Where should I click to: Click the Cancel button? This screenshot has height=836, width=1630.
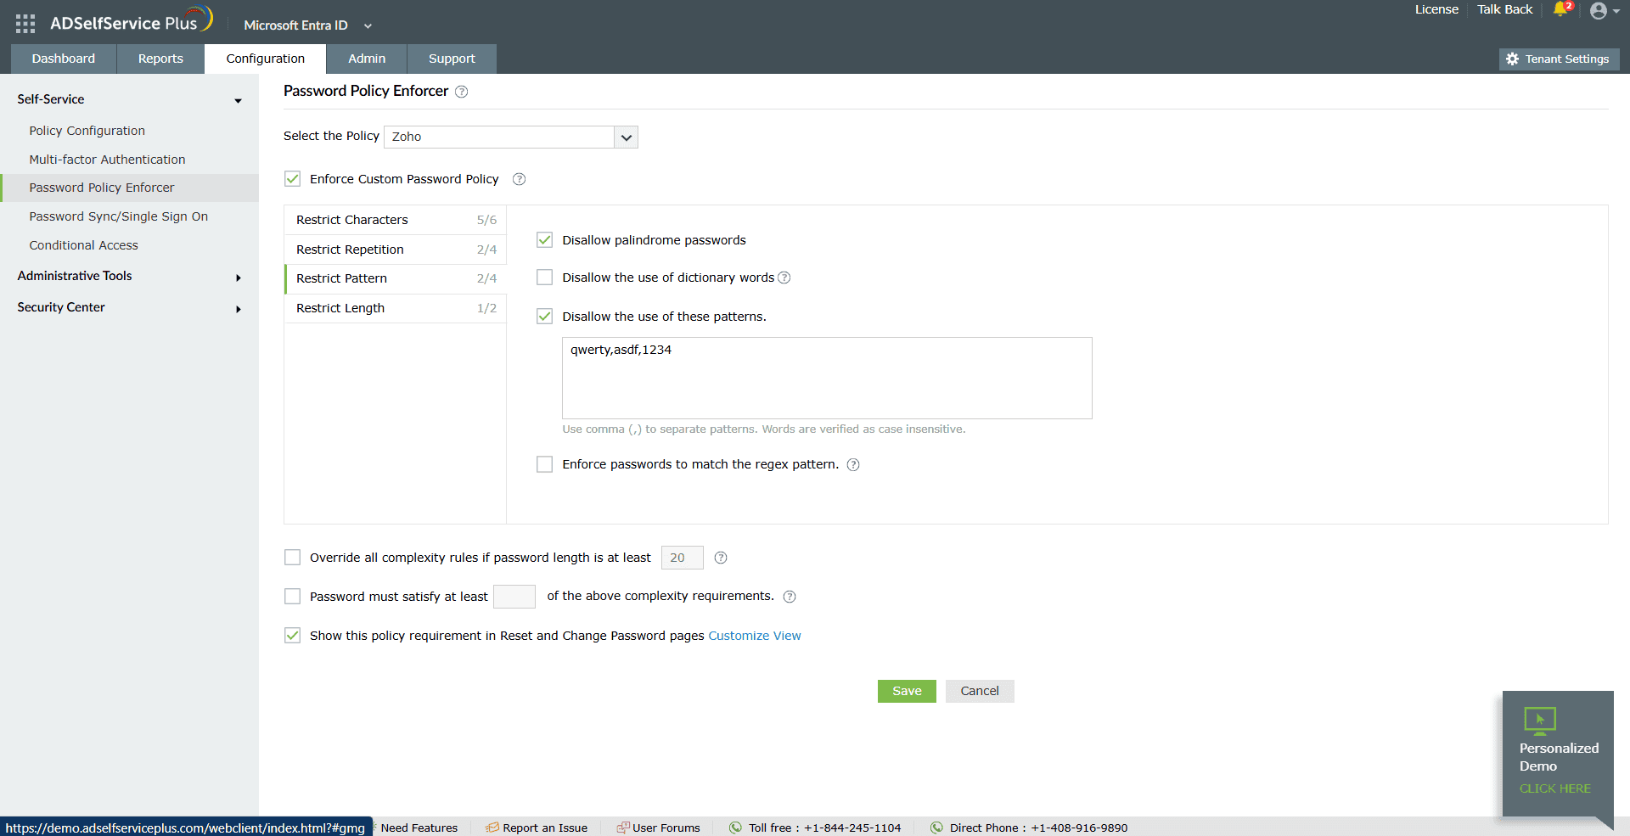pos(980,691)
